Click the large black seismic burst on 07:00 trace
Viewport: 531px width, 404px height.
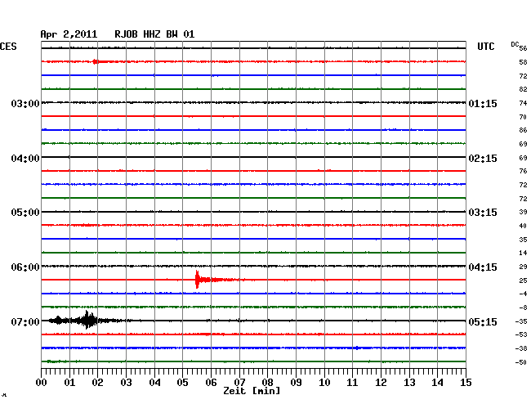pos(87,320)
